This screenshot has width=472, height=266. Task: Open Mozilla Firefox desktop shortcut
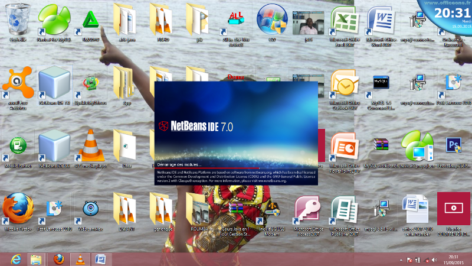[x=18, y=212]
